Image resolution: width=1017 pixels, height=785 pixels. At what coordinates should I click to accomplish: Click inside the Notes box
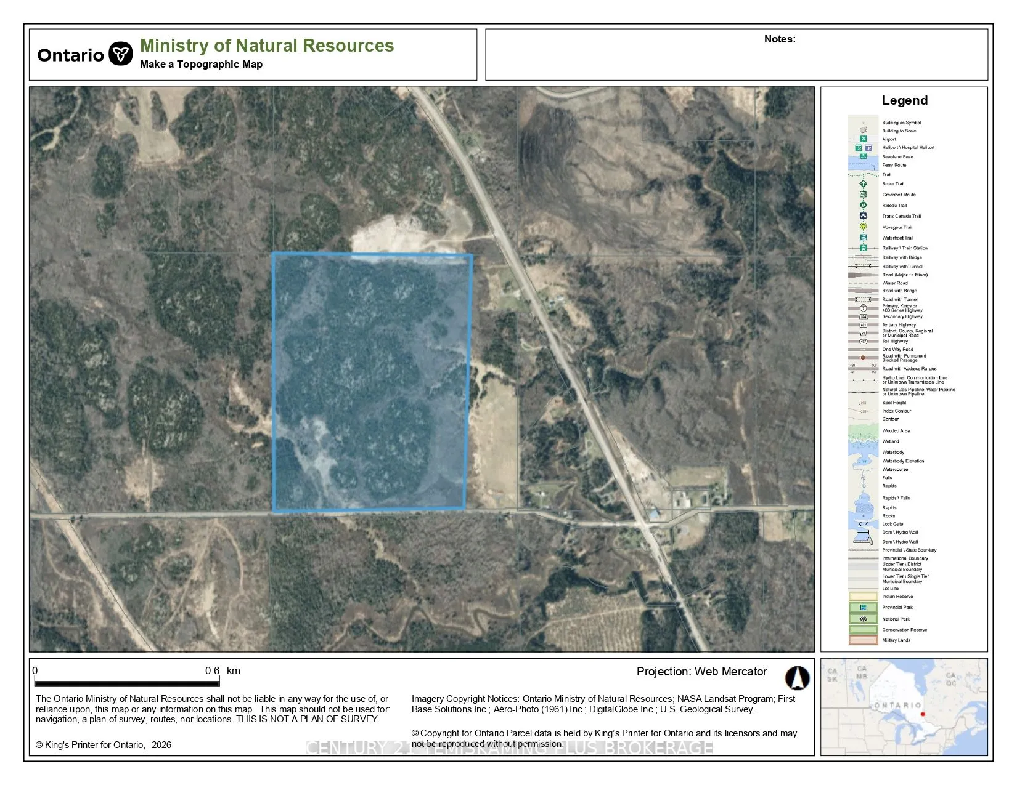pyautogui.click(x=737, y=54)
